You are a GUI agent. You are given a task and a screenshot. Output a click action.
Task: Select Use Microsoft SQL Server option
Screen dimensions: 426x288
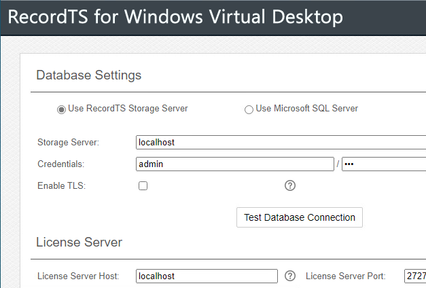click(249, 109)
